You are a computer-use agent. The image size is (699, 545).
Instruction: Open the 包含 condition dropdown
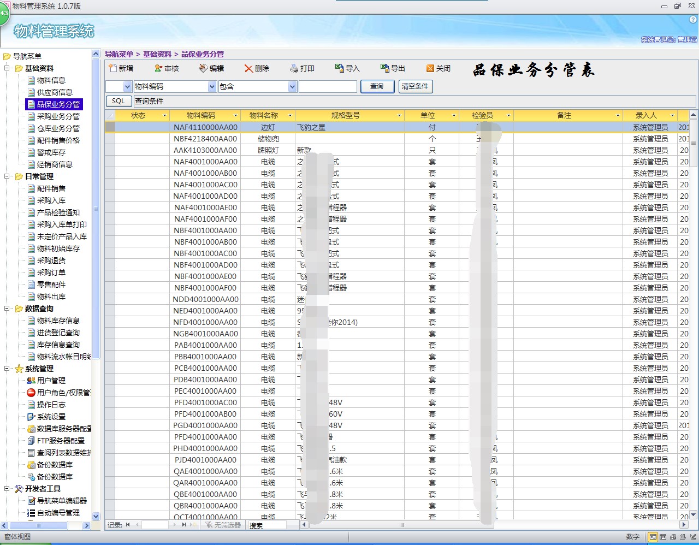click(292, 86)
